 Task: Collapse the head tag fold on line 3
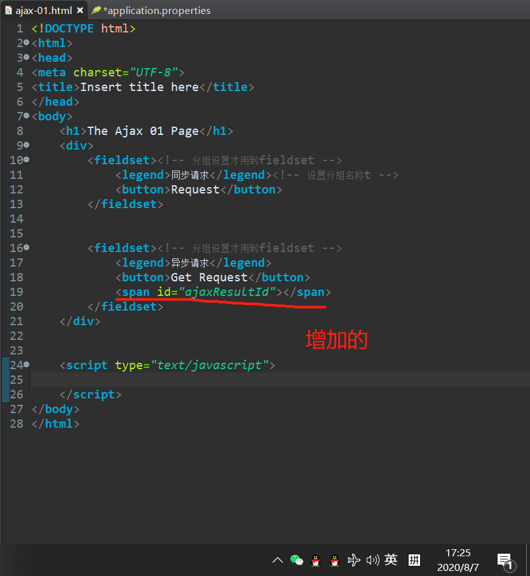27,57
